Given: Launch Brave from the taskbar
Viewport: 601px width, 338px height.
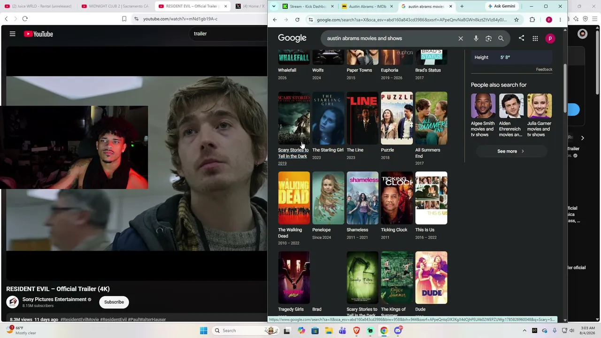Looking at the screenshot, I should pos(356,330).
